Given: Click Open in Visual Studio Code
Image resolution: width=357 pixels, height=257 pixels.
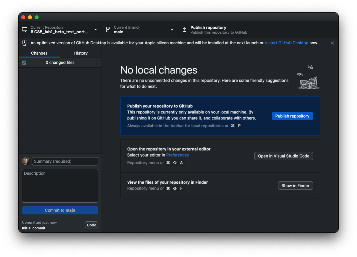Looking at the screenshot, I should tap(283, 156).
